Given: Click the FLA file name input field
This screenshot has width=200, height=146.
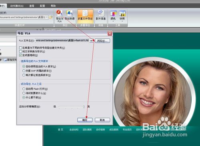Looking at the screenshot, I should coord(62,41).
